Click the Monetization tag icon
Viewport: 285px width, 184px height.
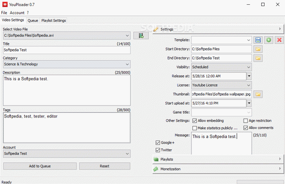click(156, 169)
